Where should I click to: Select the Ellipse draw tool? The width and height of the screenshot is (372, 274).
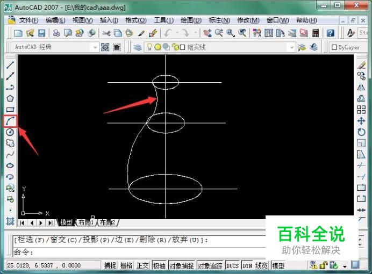click(x=10, y=165)
